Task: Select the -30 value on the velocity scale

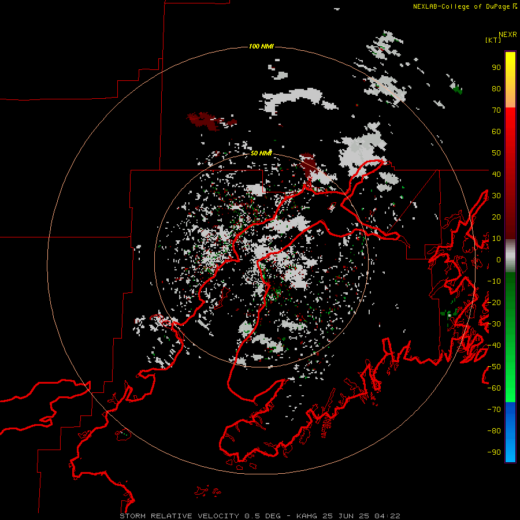Action: click(x=494, y=324)
